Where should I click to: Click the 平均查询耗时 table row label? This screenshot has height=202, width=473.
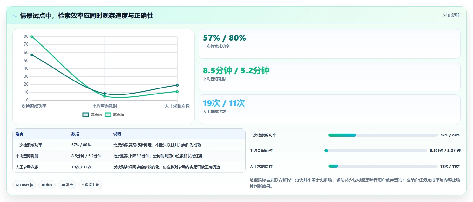pos(27,156)
